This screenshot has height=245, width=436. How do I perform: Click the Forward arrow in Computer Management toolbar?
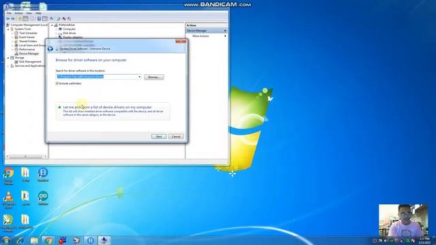click(x=13, y=18)
